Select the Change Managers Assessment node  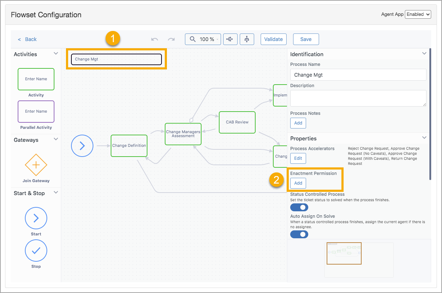(183, 134)
